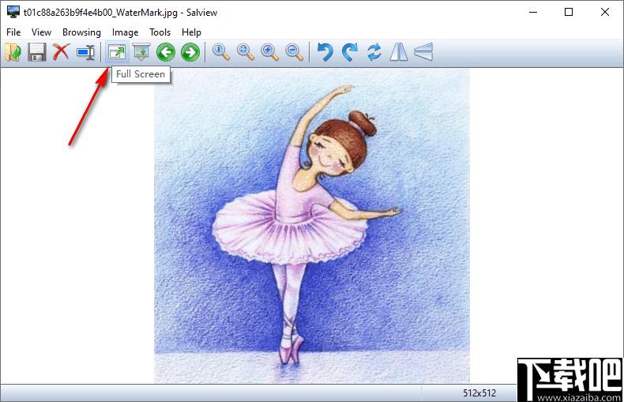Delete the file with the red X icon
Viewport: 624px width, 402px height.
click(62, 52)
